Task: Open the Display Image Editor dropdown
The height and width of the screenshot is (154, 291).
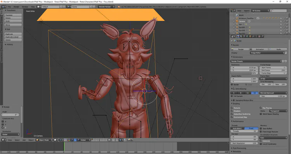Action: coord(267,53)
